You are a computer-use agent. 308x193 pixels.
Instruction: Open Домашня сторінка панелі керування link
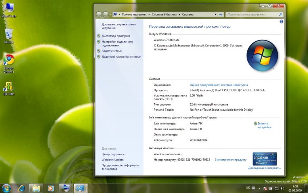coord(119,26)
